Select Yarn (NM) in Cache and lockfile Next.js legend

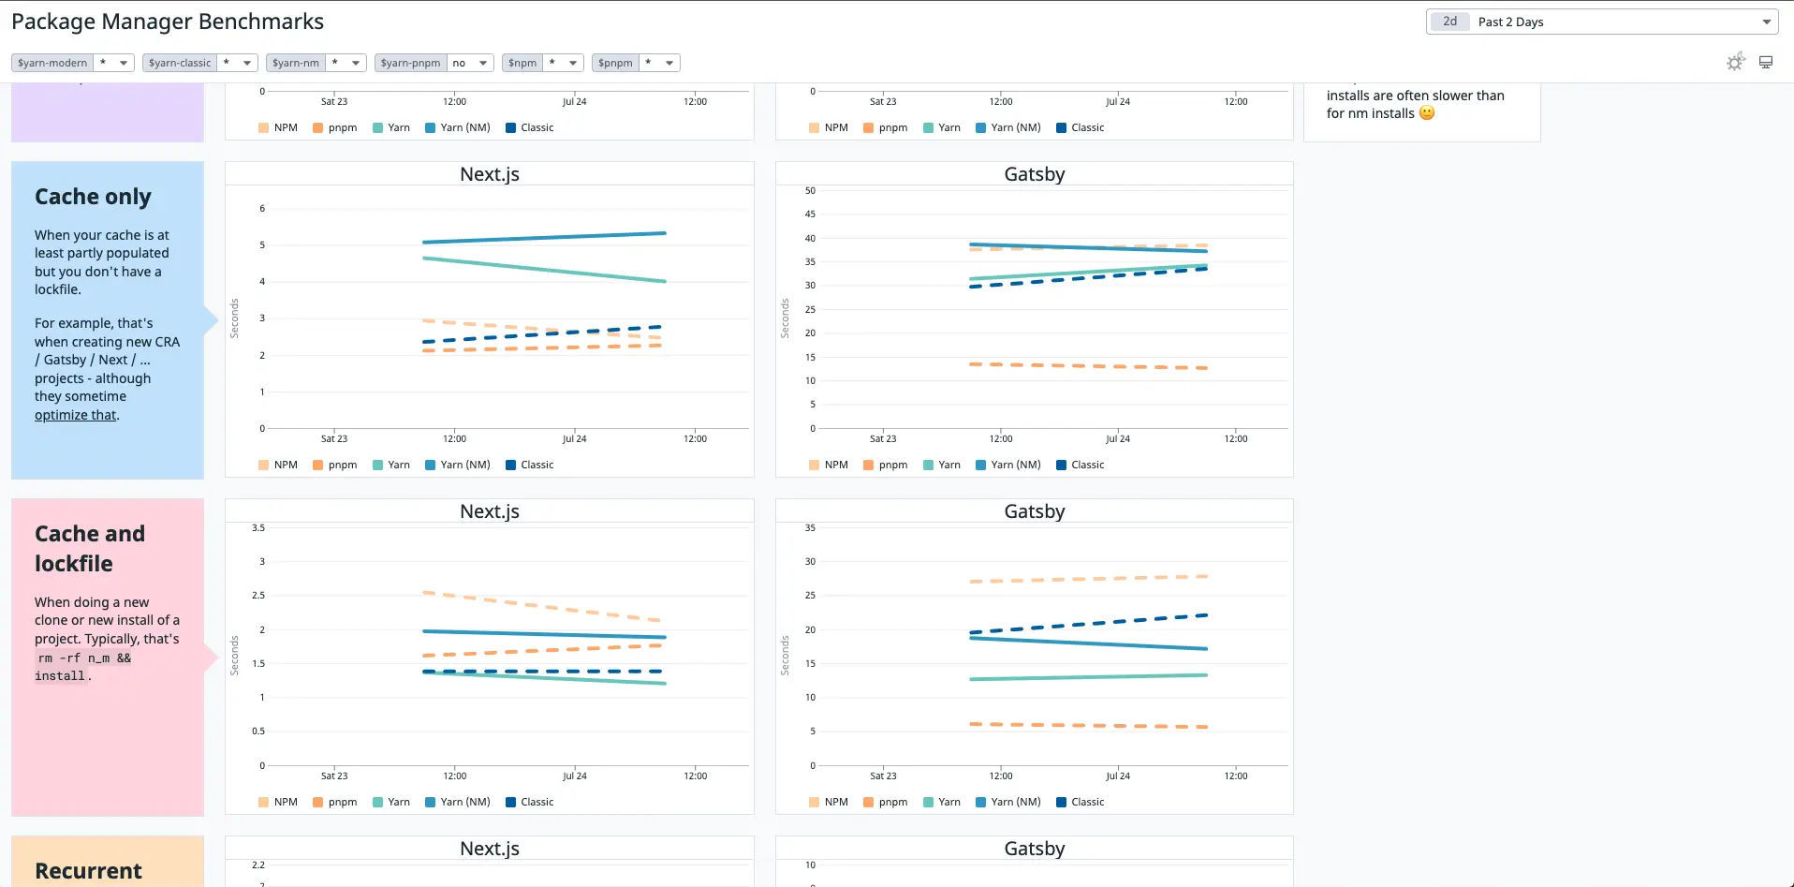point(458,802)
